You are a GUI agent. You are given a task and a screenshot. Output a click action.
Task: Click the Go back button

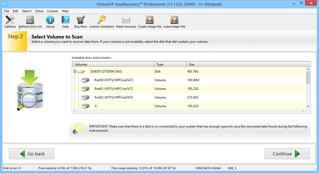coord(32,154)
